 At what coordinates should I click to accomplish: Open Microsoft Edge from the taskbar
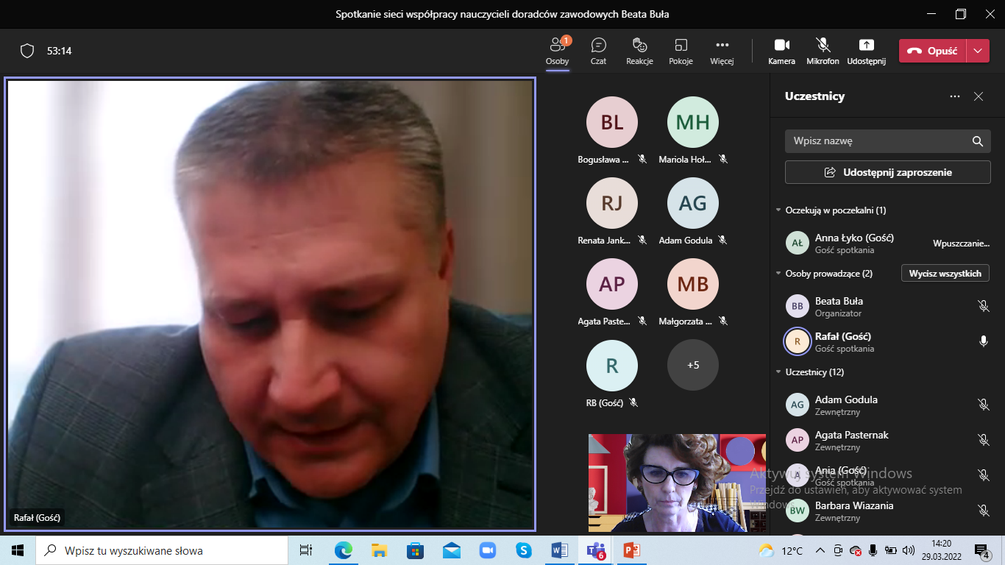[343, 550]
